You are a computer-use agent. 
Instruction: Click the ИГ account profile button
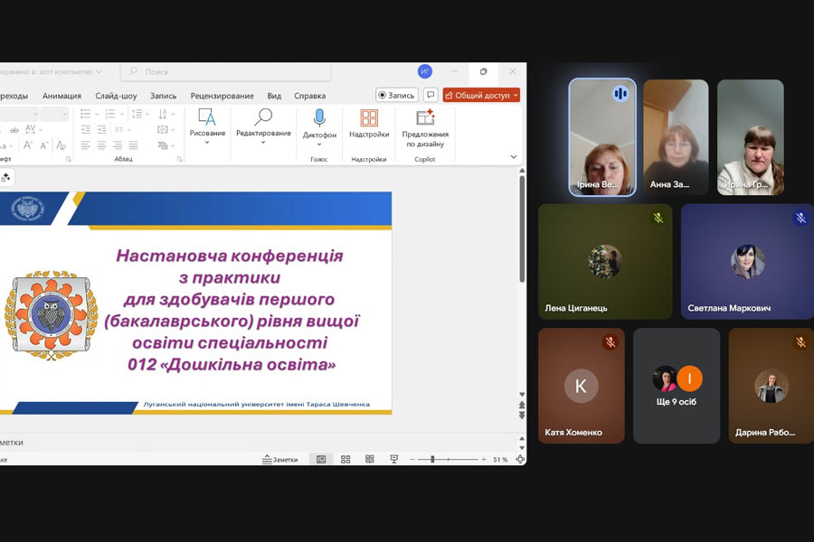(425, 71)
